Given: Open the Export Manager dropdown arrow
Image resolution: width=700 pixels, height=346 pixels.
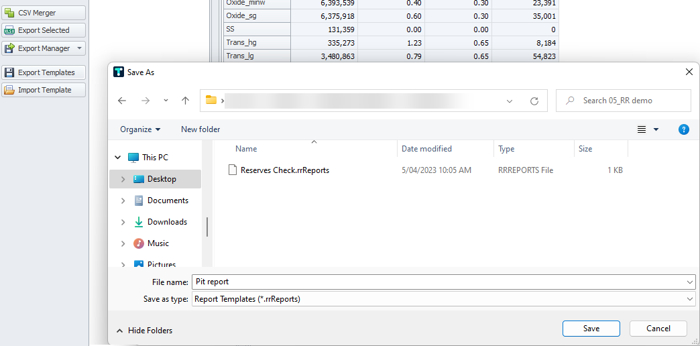Looking at the screenshot, I should click(x=79, y=48).
